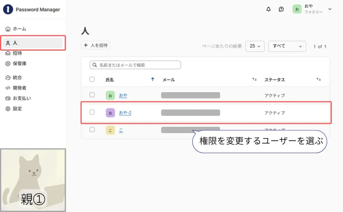Check the checkbox next to こ
The width and height of the screenshot is (343, 212).
pyautogui.click(x=92, y=130)
